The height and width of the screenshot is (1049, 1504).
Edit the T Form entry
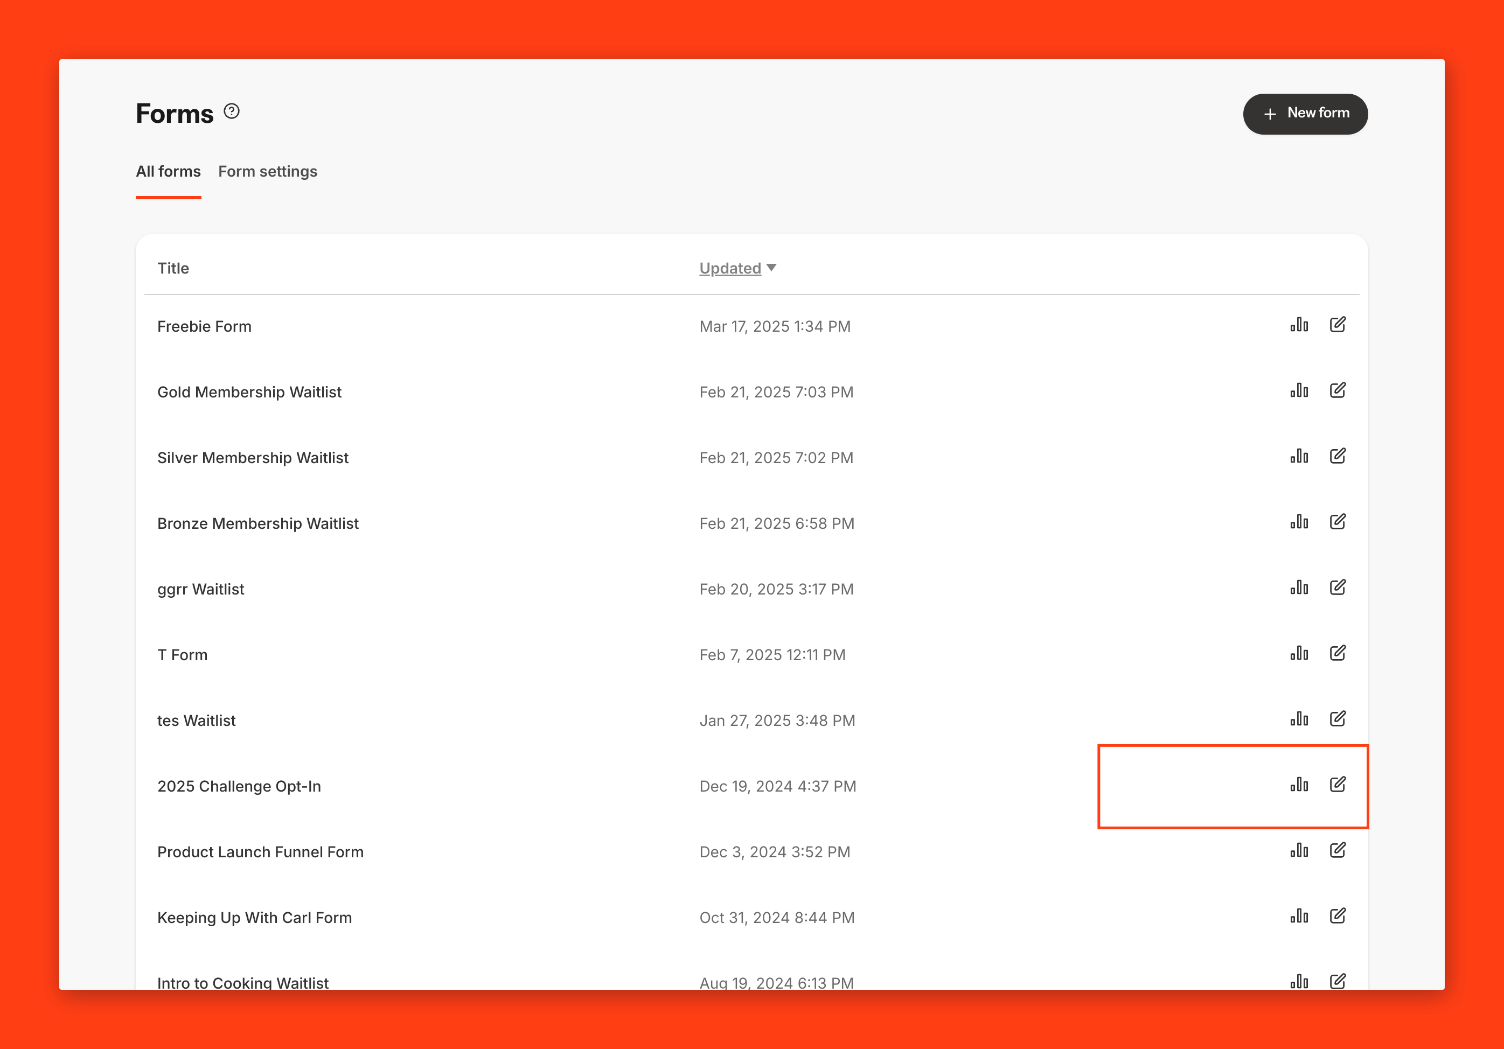pyautogui.click(x=1338, y=654)
